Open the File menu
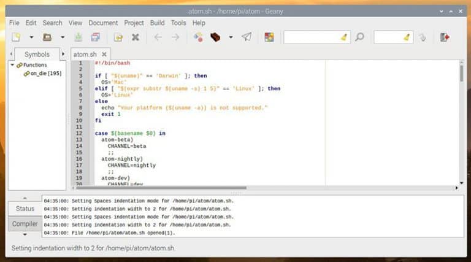Screen dimensions: 471x262 14,23
